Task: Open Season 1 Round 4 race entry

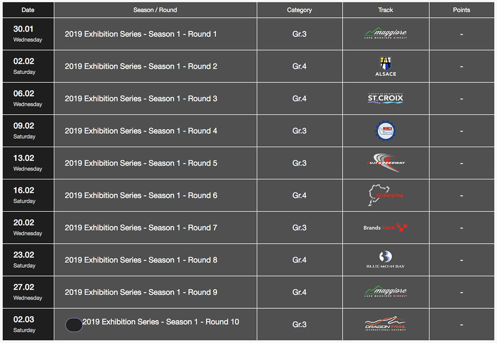Action: click(141, 131)
